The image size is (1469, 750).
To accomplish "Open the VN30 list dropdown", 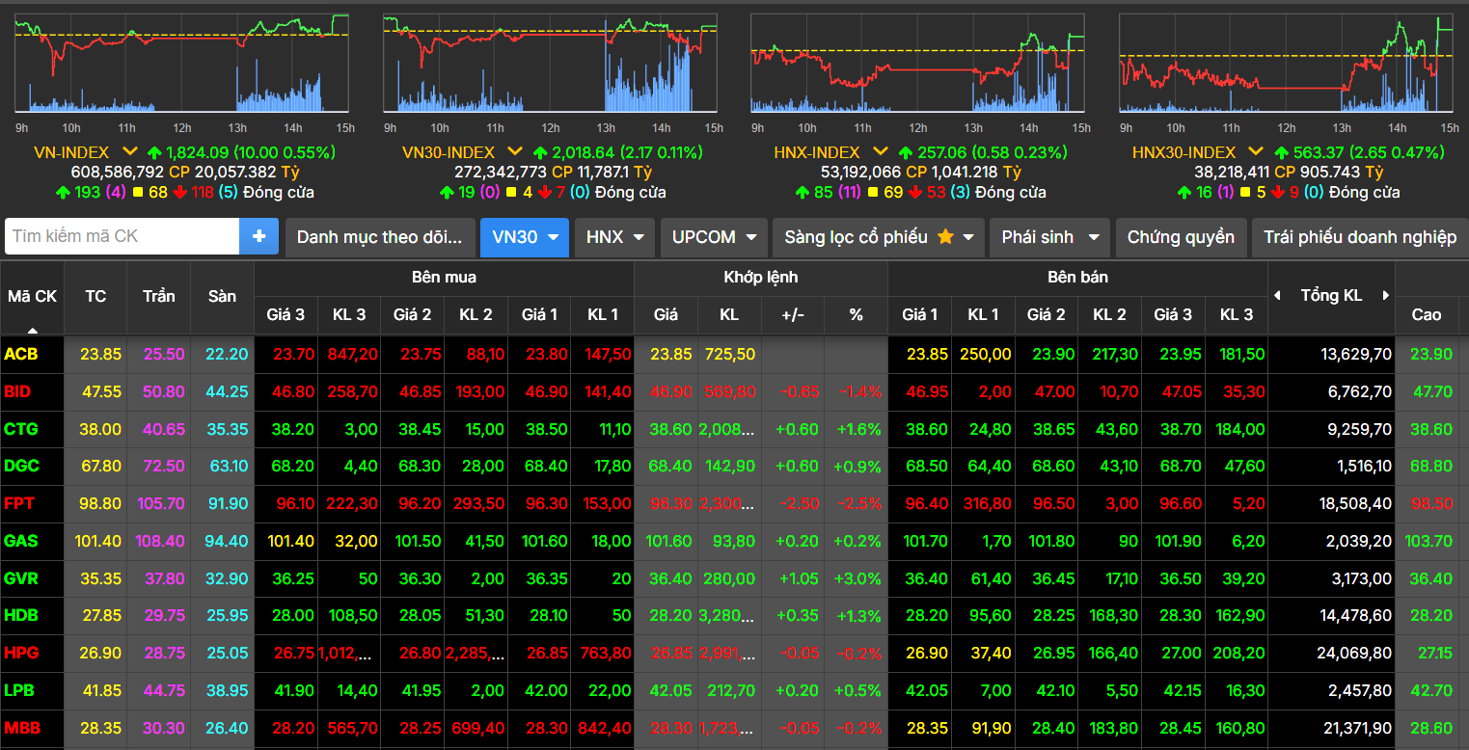I will pos(525,237).
